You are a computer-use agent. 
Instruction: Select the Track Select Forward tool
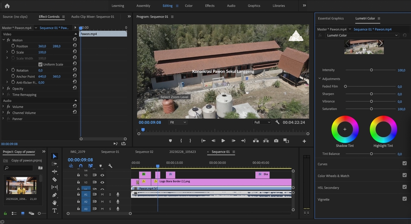(54, 164)
